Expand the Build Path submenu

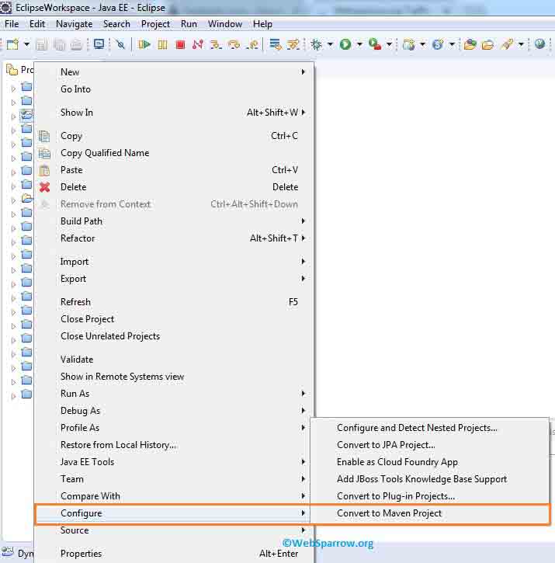coord(174,221)
